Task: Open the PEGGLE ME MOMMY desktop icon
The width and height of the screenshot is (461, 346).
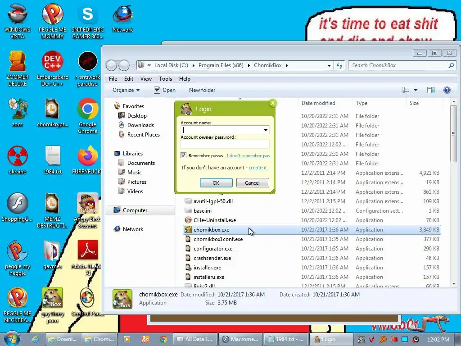Action: (x=52, y=21)
